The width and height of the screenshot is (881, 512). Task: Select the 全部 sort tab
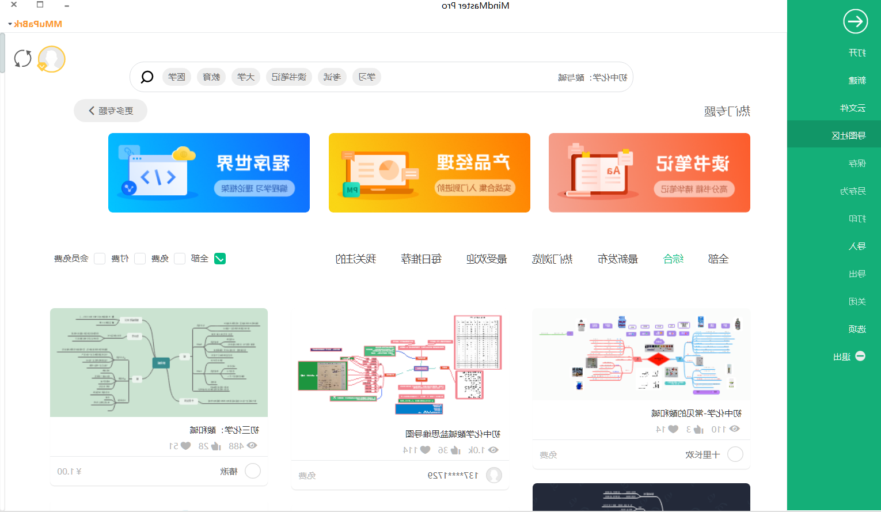pyautogui.click(x=718, y=259)
